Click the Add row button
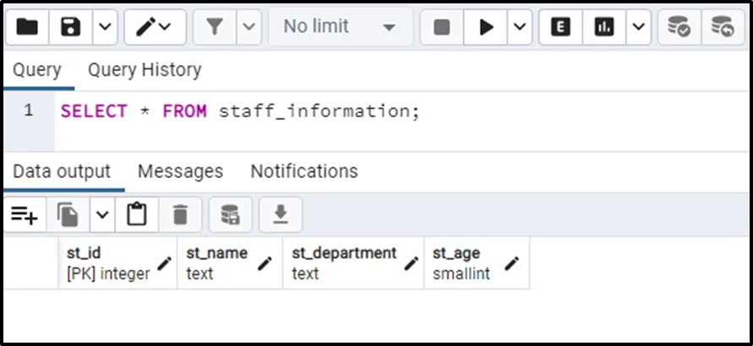Image resolution: width=753 pixels, height=346 pixels. click(25, 215)
